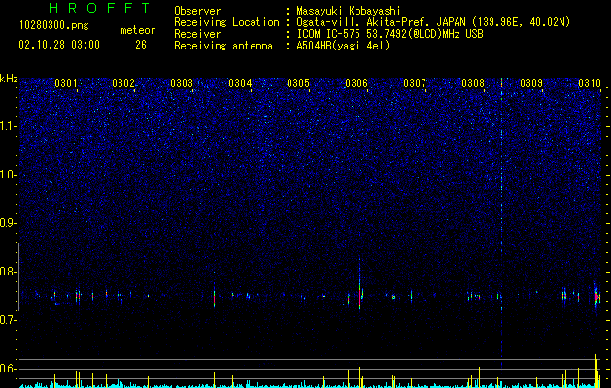The image size is (611, 388).
Task: Click the 0302 time marker
Action: click(123, 83)
